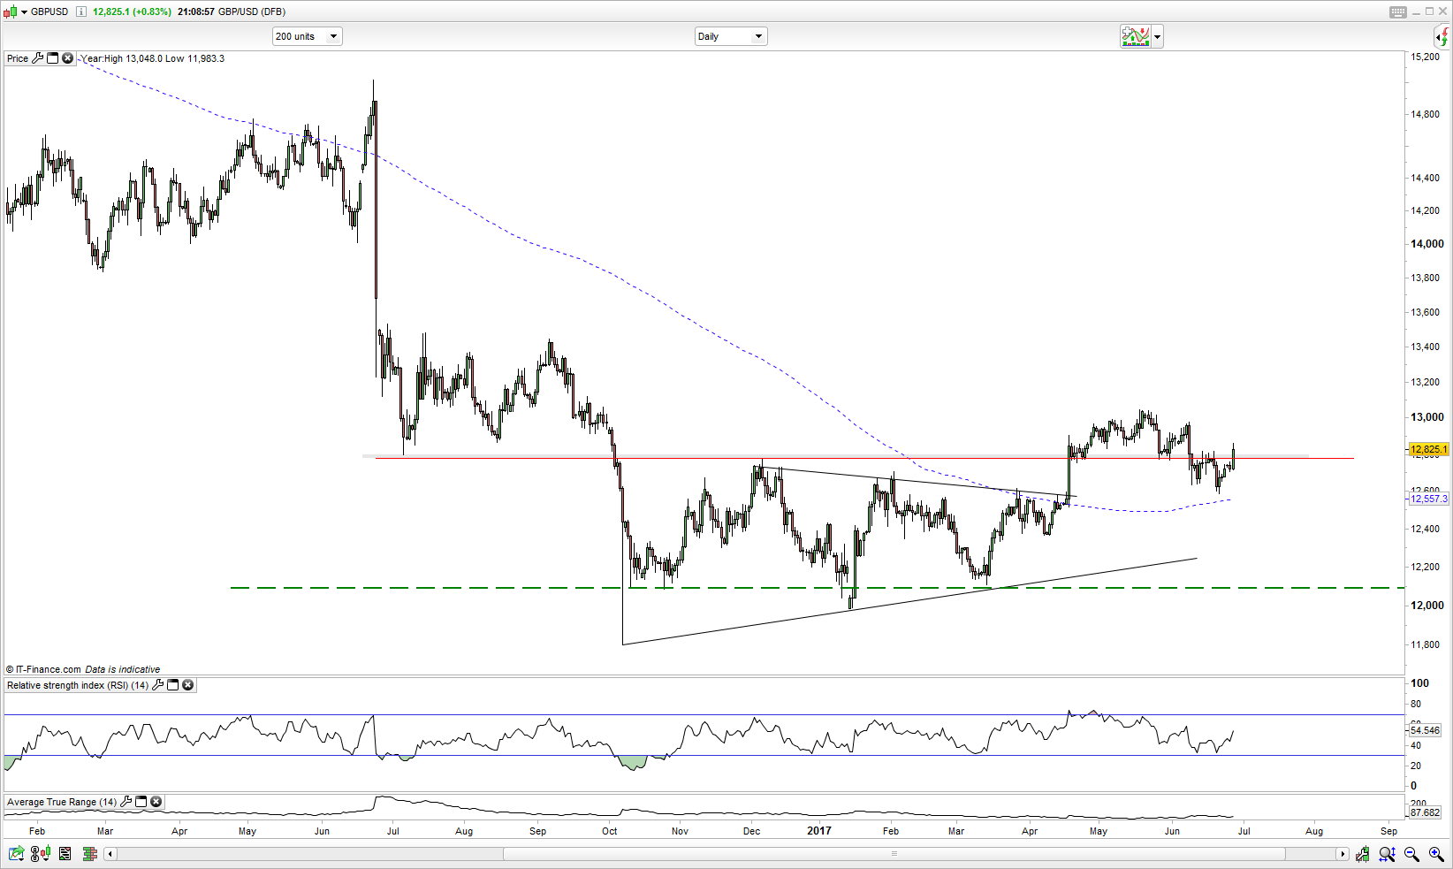The image size is (1453, 869).
Task: Open the 200 units dropdown
Action: point(307,36)
